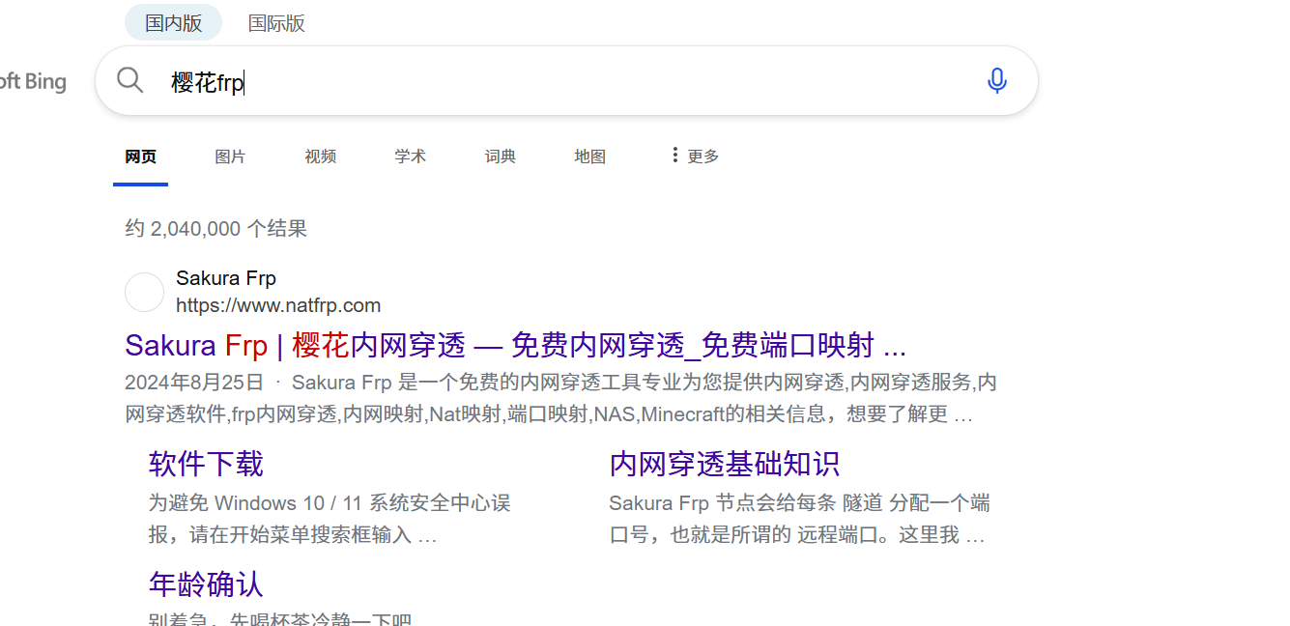The width and height of the screenshot is (1290, 626).
Task: Switch to 国际版 version
Action: coord(276,23)
